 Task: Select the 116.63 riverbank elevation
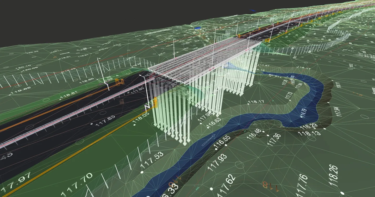tap(214, 123)
